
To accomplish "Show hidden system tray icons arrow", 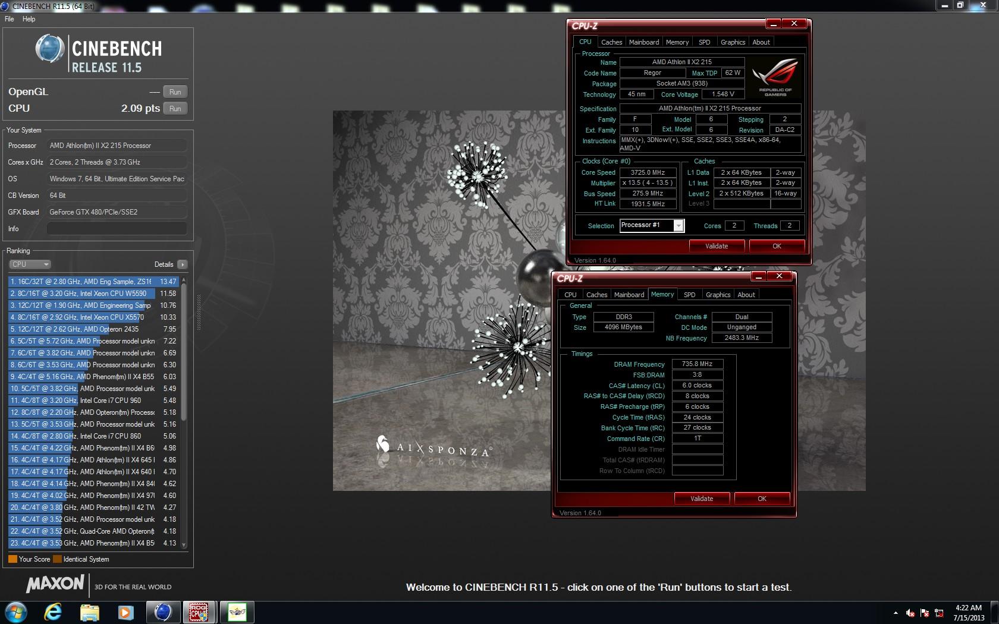I will click(x=896, y=613).
